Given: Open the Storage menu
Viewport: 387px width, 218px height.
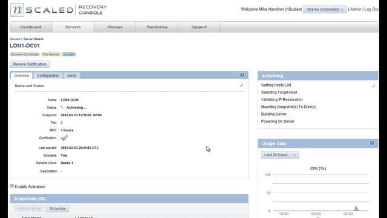Looking at the screenshot, I should pos(115,27).
